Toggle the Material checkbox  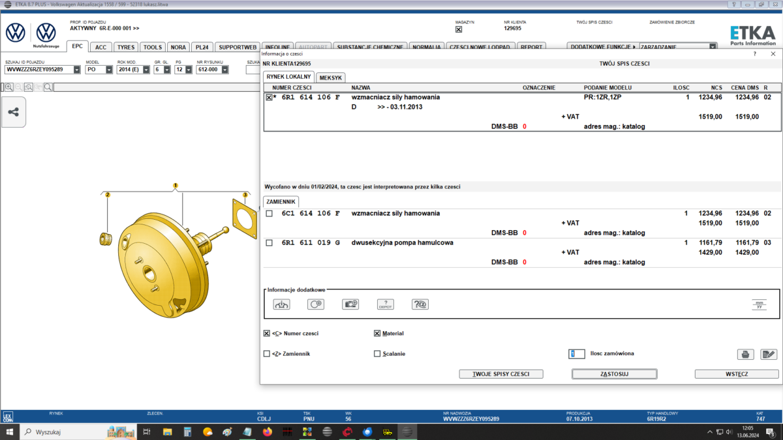point(377,333)
